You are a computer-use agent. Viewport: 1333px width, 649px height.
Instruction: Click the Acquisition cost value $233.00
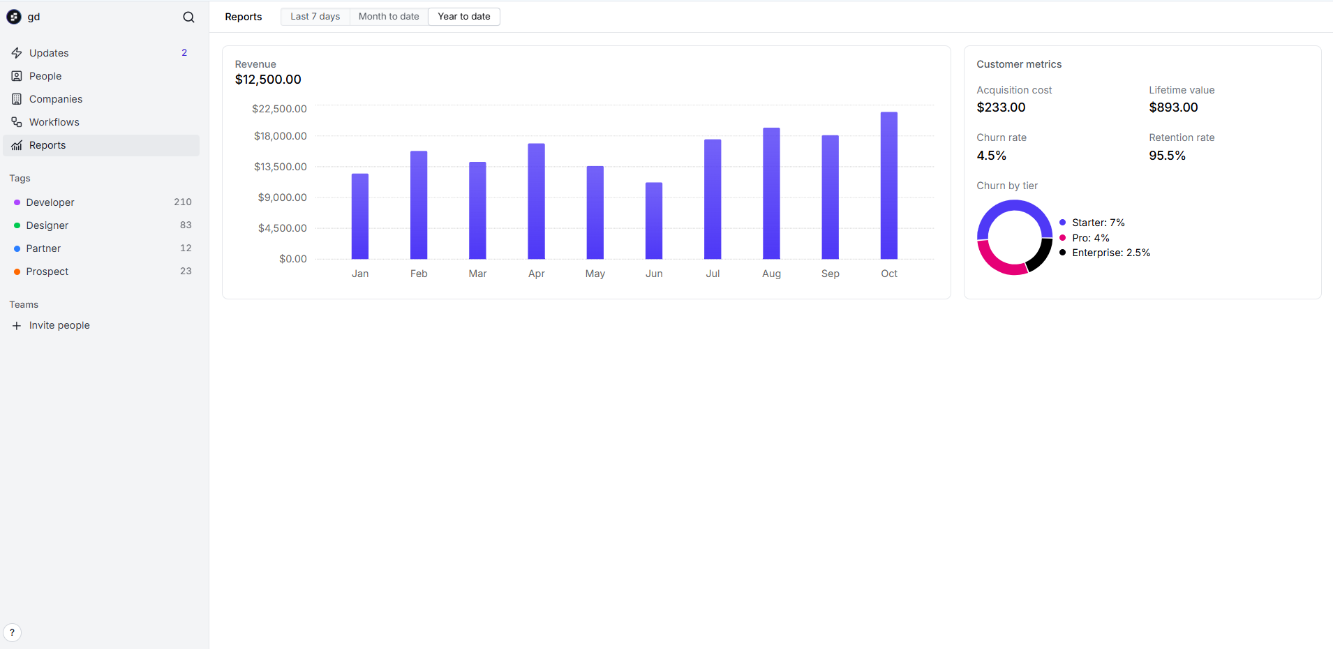1001,107
